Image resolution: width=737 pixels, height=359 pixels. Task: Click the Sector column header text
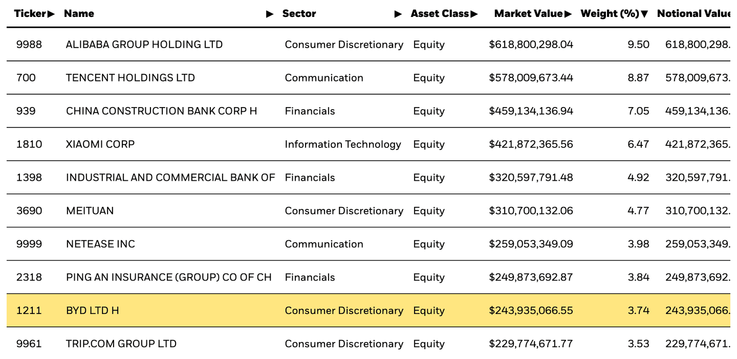[299, 14]
